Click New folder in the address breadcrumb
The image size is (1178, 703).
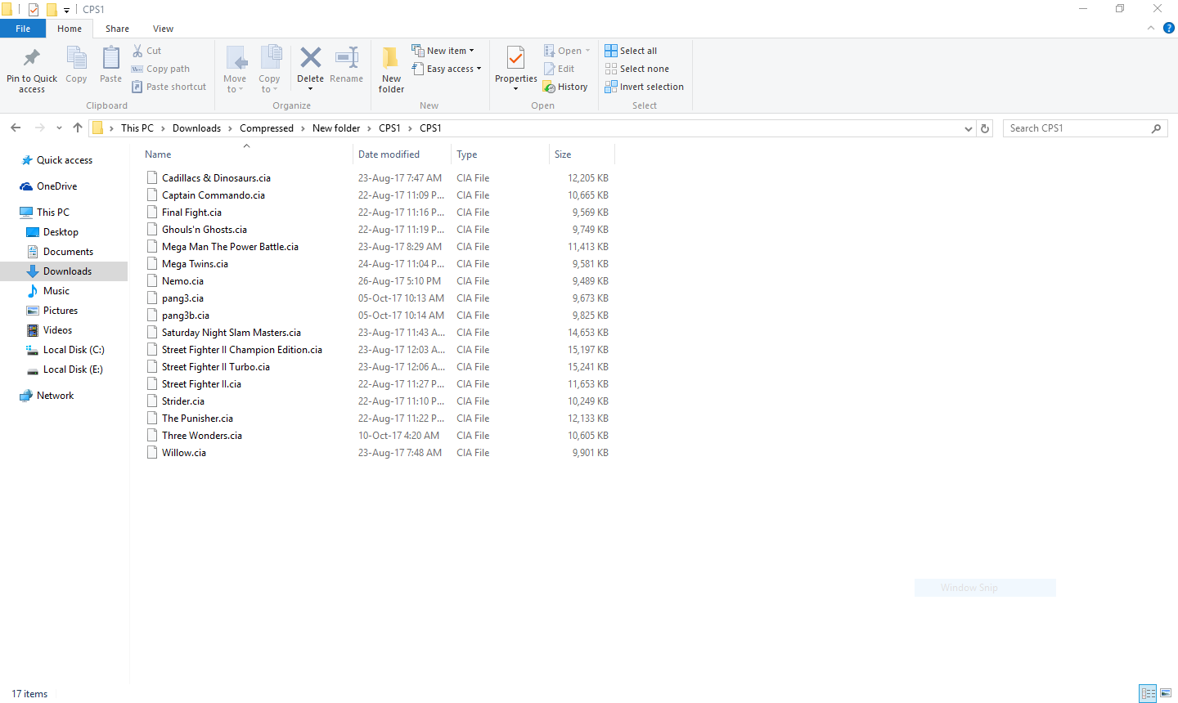click(336, 128)
